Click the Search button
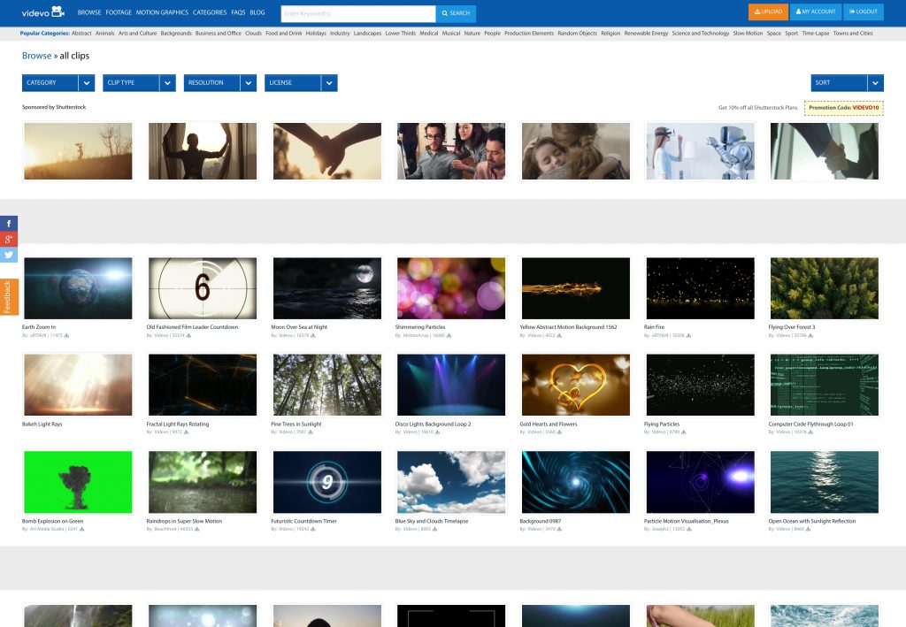906x627 pixels. coord(456,13)
